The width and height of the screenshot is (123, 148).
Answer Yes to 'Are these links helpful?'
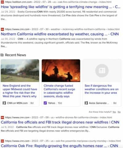coord(114,112)
